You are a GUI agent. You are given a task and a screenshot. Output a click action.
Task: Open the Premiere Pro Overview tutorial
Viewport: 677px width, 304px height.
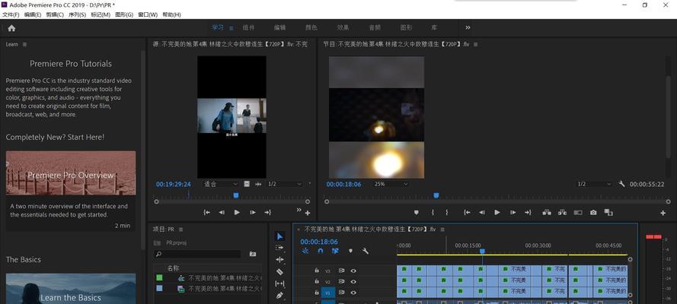(71, 173)
